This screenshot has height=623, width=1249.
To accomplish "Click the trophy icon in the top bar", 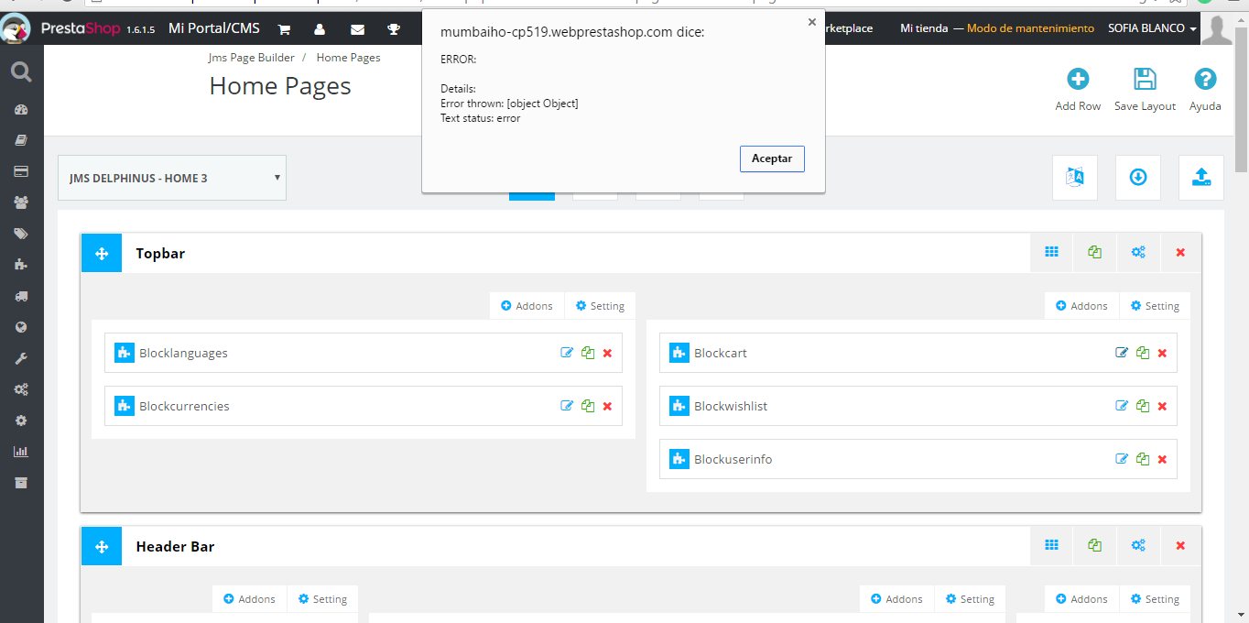I will click(x=394, y=29).
